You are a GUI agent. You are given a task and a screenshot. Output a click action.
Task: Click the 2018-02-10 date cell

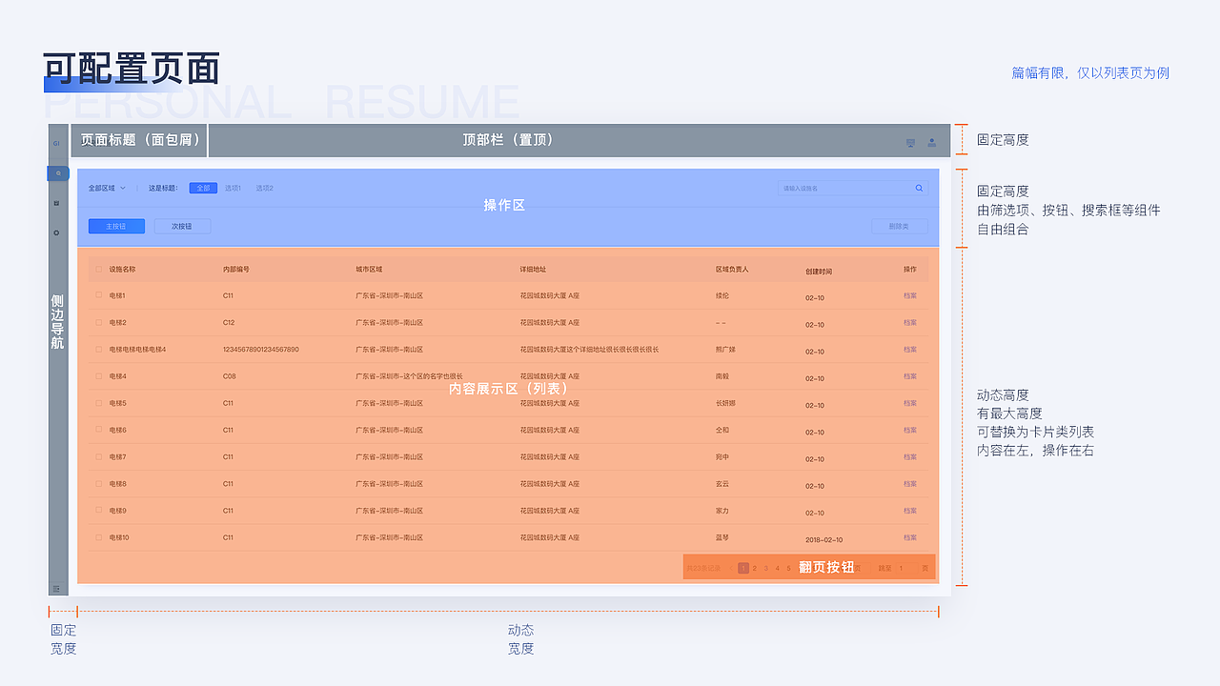pyautogui.click(x=823, y=539)
